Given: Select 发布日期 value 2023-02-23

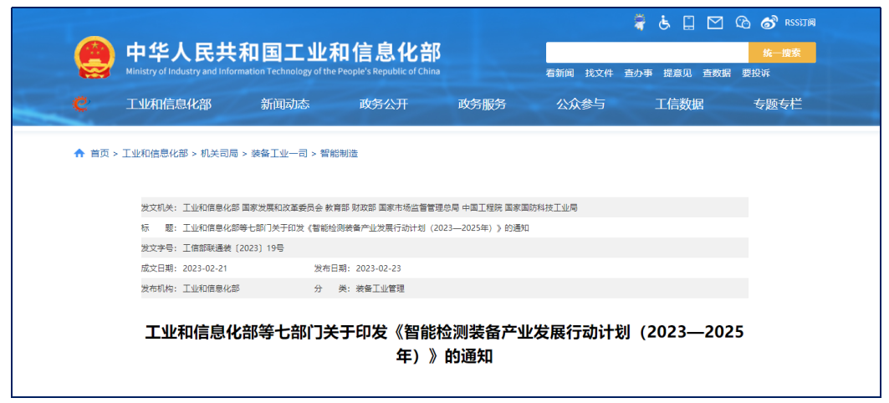Looking at the screenshot, I should point(378,268).
